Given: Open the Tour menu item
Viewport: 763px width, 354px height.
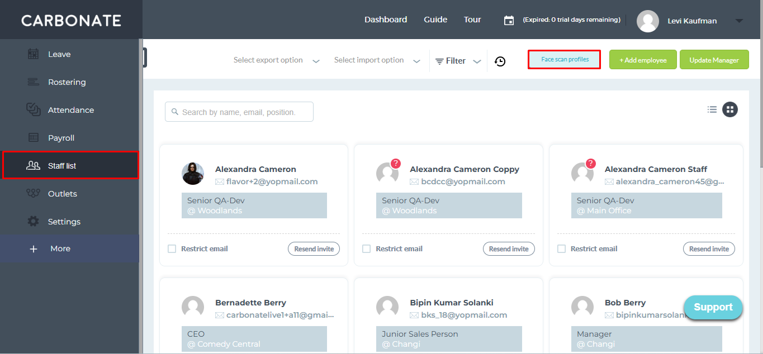Looking at the screenshot, I should 472,20.
